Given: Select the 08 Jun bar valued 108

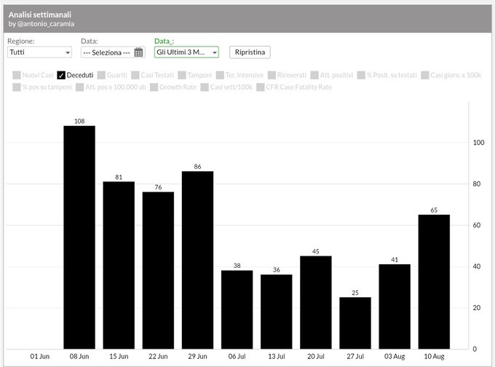Looking at the screenshot, I should coord(79,237).
